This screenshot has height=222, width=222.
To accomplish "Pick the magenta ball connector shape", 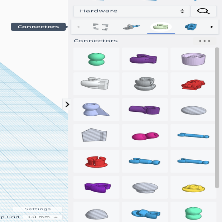I will pos(145,136).
